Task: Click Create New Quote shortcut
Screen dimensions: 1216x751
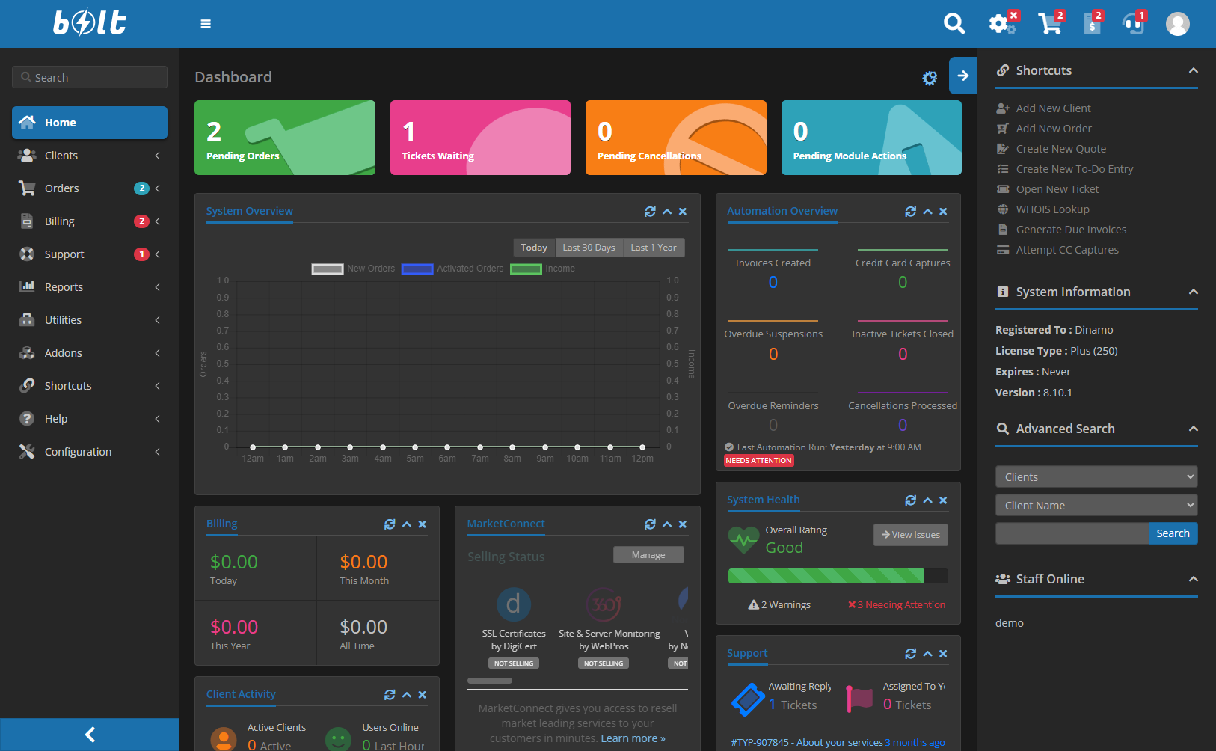Action: coord(1060,149)
